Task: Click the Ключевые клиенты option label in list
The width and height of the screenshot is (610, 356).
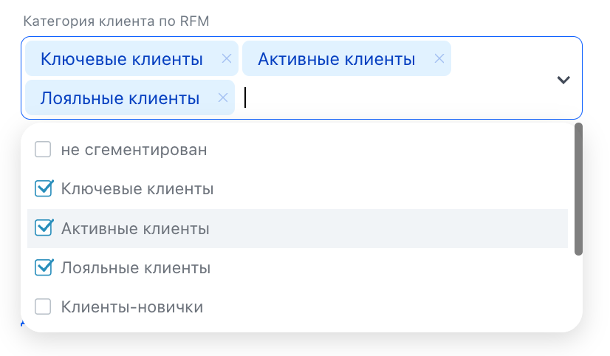Action: (x=137, y=189)
